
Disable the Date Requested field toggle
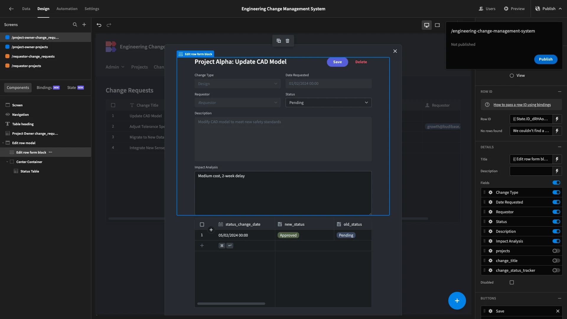coord(556,202)
